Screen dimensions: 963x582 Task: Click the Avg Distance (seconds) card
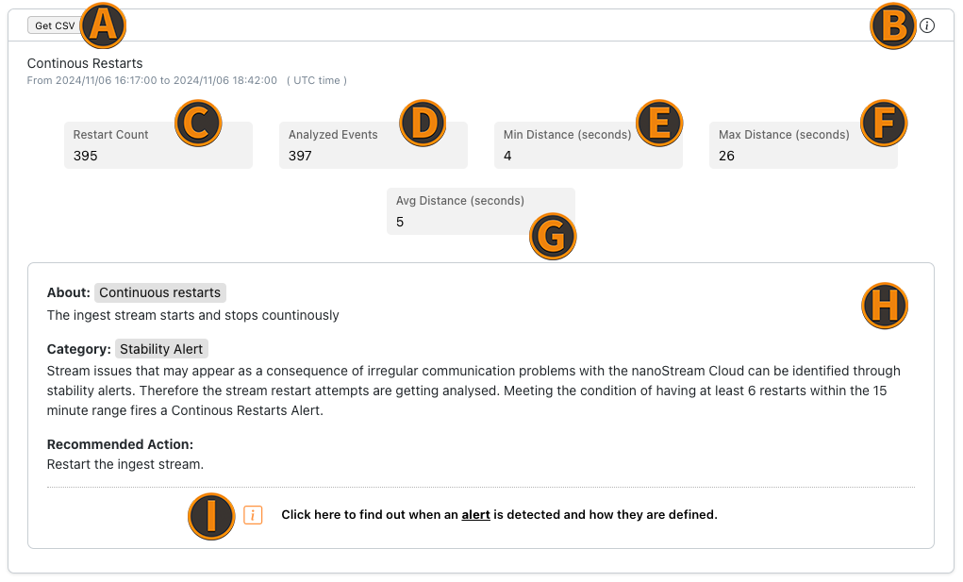pyautogui.click(x=481, y=211)
